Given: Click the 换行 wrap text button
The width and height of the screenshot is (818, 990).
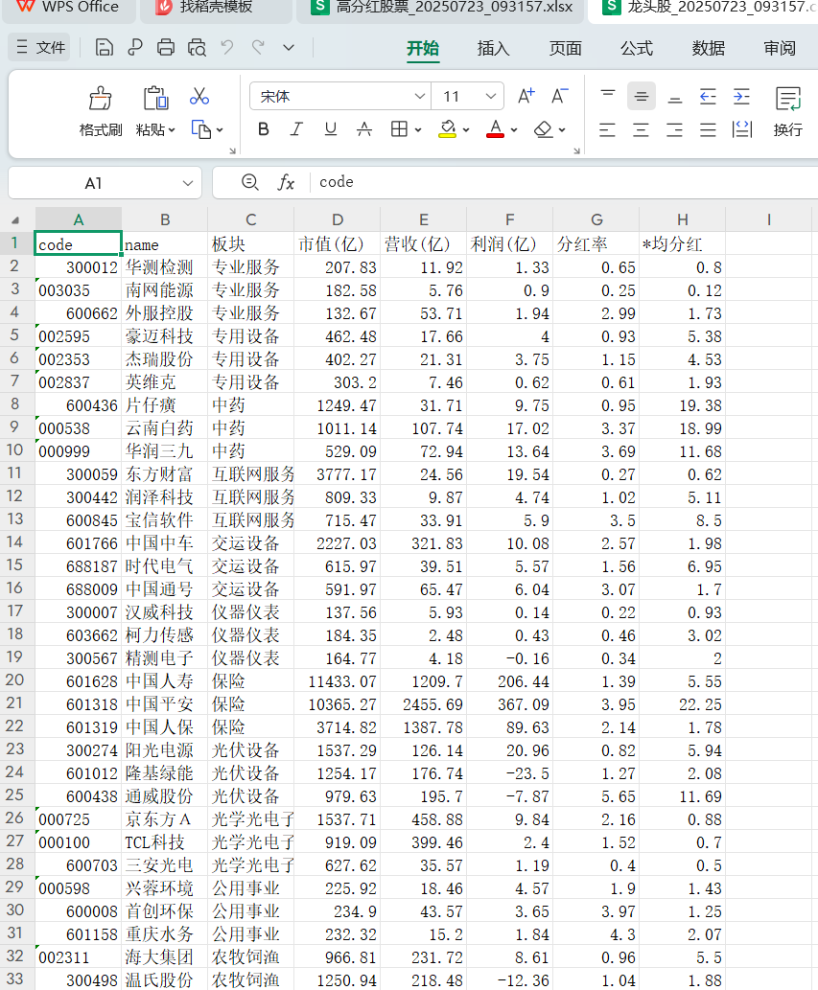Looking at the screenshot, I should click(x=787, y=112).
